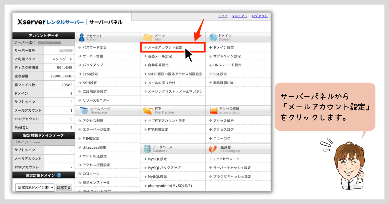The image size is (389, 204).
Task: Click the Account section person icon
Action: pyautogui.click(x=81, y=37)
